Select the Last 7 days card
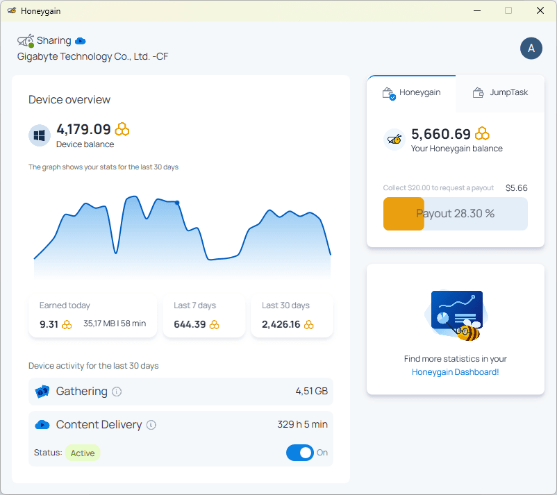This screenshot has height=495, width=557. point(204,316)
